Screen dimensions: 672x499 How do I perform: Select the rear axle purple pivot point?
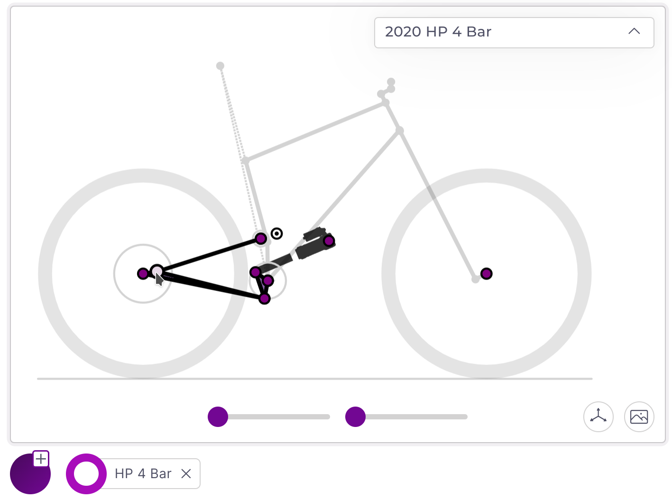click(143, 273)
